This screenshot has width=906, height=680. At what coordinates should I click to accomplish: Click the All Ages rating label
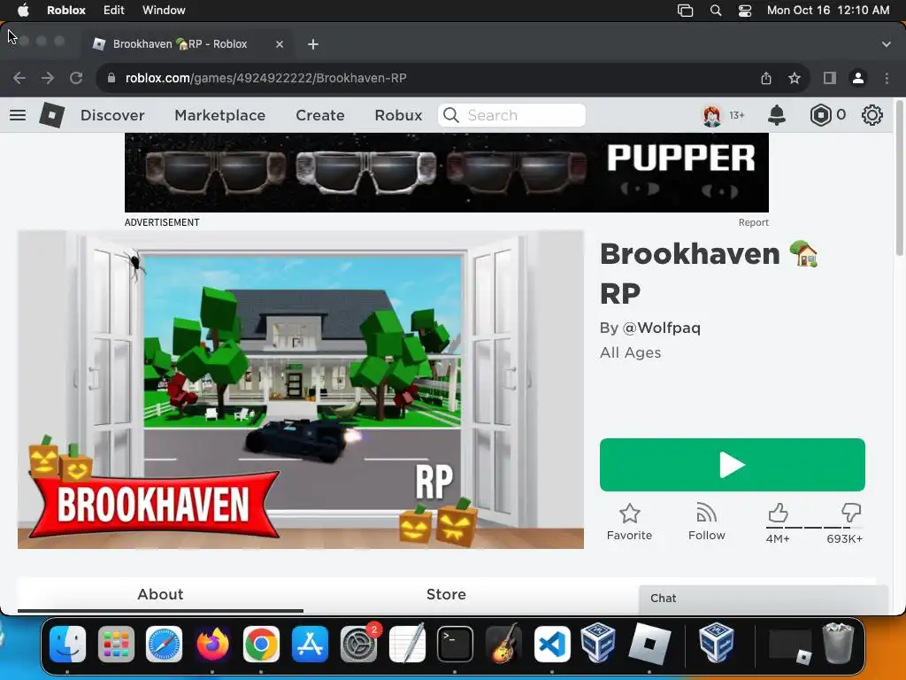(x=630, y=352)
